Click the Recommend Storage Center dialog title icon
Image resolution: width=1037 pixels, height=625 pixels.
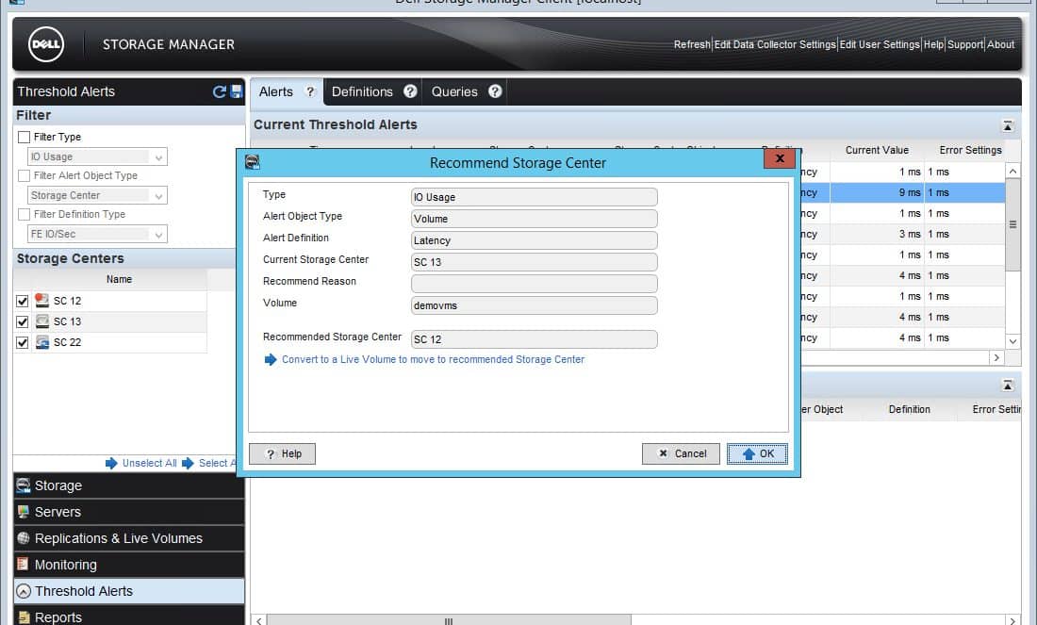point(252,161)
